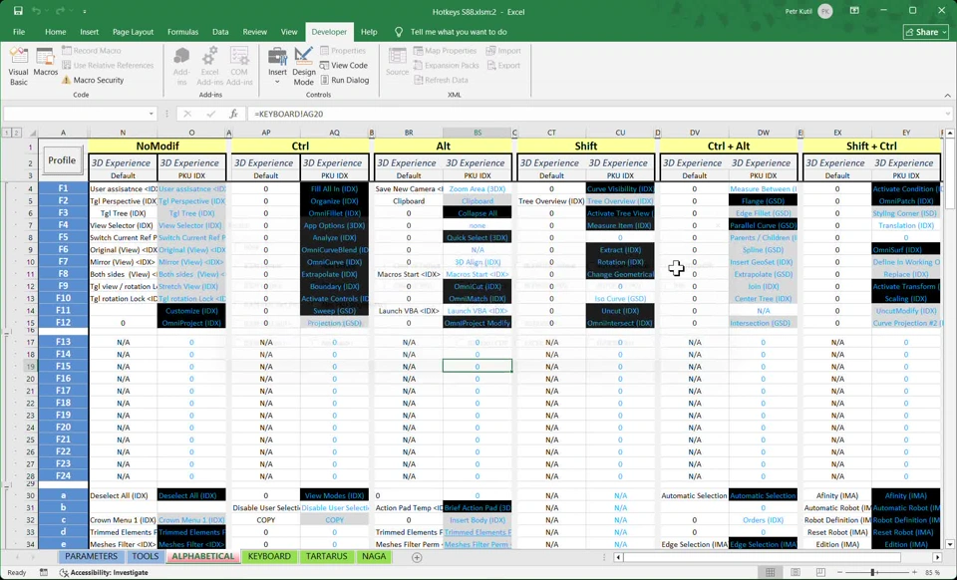Open the NAGA sheet tab
The width and height of the screenshot is (957, 580).
pyautogui.click(x=374, y=556)
